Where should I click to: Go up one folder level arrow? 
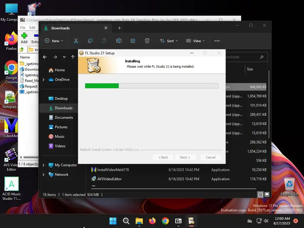[x=73, y=57]
